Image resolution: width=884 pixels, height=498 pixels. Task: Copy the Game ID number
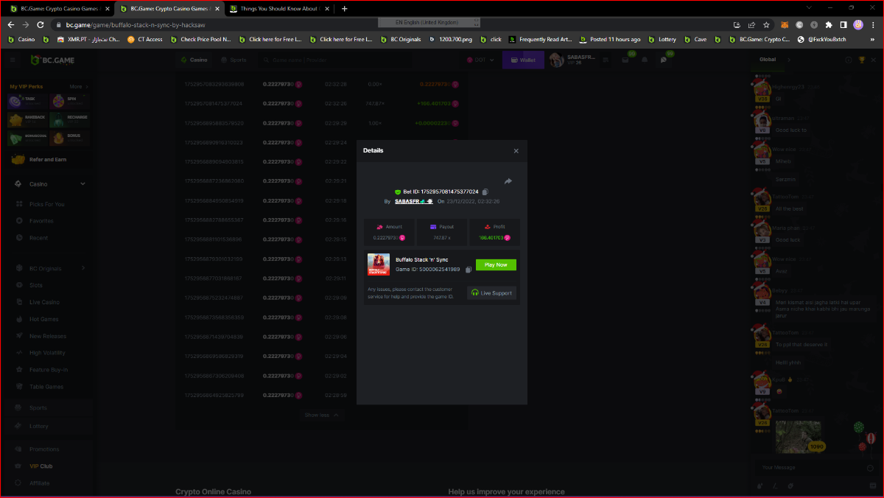point(469,270)
